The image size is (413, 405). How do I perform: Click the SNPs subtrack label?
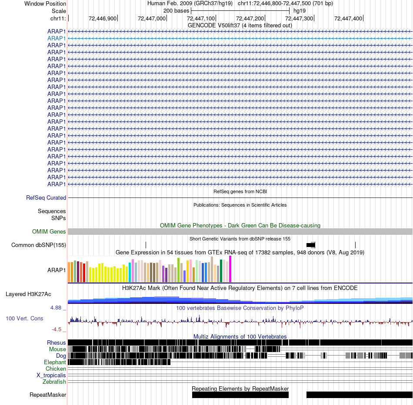click(x=59, y=218)
